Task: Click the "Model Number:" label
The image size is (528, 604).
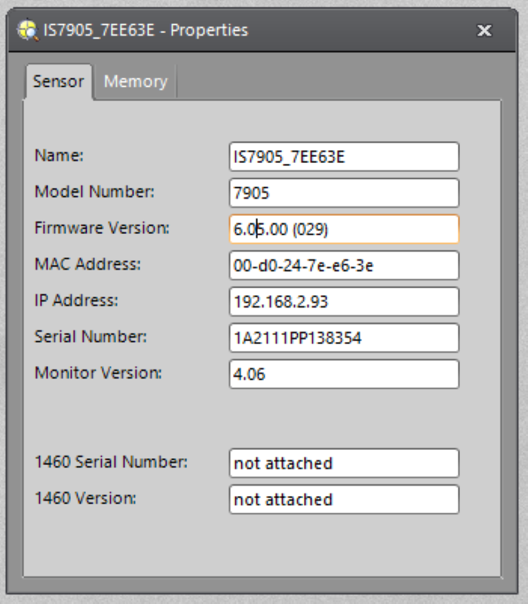Action: (x=95, y=192)
